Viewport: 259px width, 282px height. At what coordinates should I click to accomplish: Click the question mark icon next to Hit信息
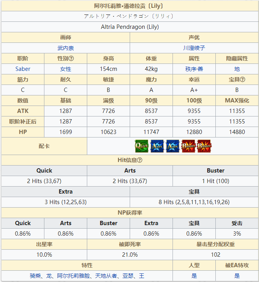coord(140,160)
